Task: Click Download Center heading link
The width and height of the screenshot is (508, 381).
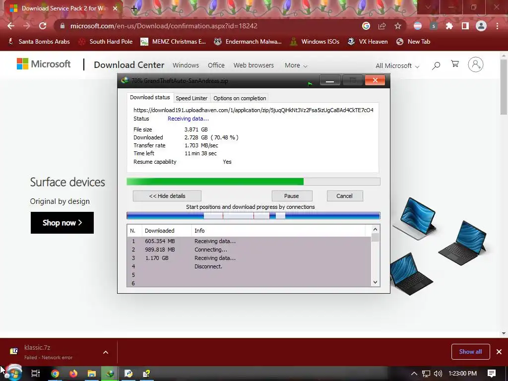Action: point(129,65)
